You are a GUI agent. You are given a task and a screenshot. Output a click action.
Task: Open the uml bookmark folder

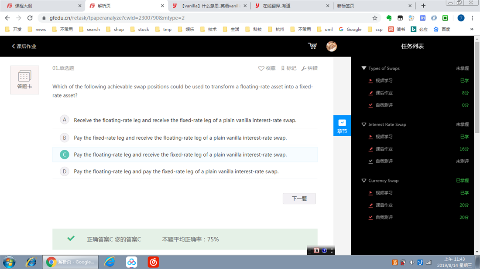click(x=325, y=29)
